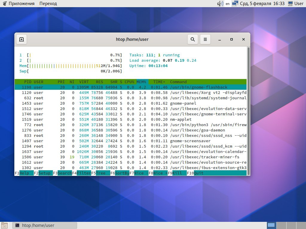Sort by the CPU% column header
The image size is (306, 229).
129,82
